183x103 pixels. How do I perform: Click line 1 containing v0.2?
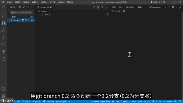pyautogui.click(x=47, y=15)
